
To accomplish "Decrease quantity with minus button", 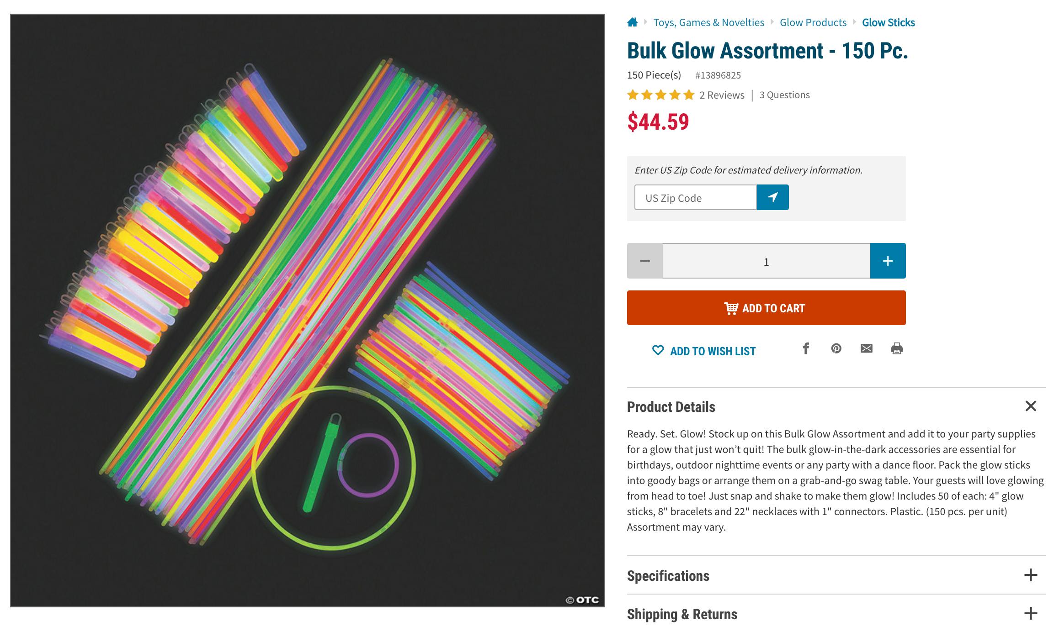I will click(x=644, y=261).
